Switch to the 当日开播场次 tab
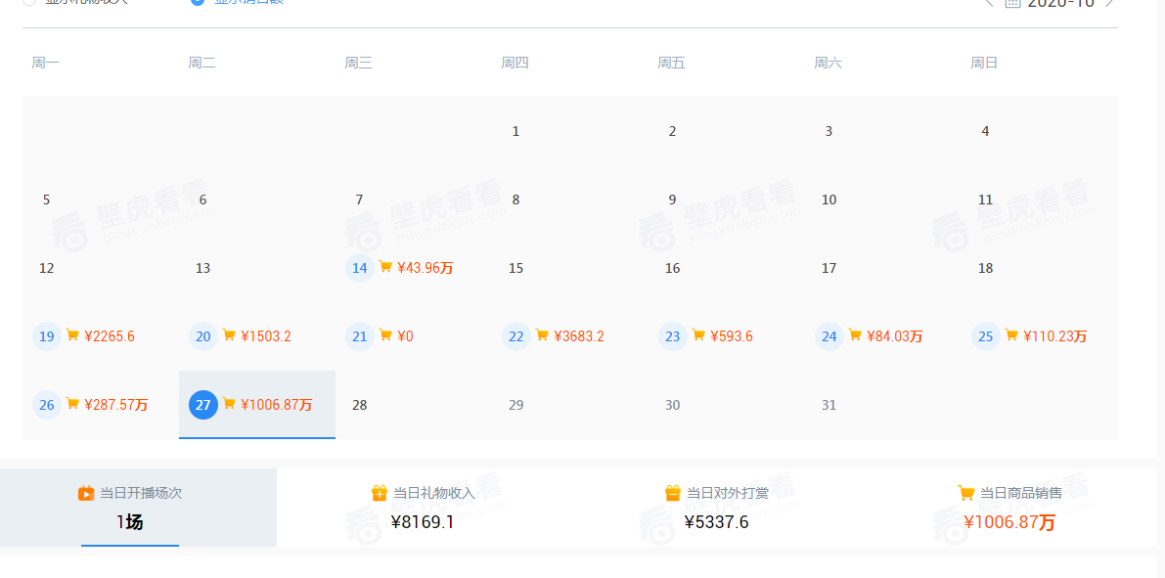The width and height of the screenshot is (1165, 578). point(130,508)
